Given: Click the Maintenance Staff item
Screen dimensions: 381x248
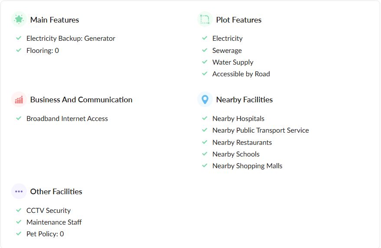Looking at the screenshot, I should pos(54,222).
